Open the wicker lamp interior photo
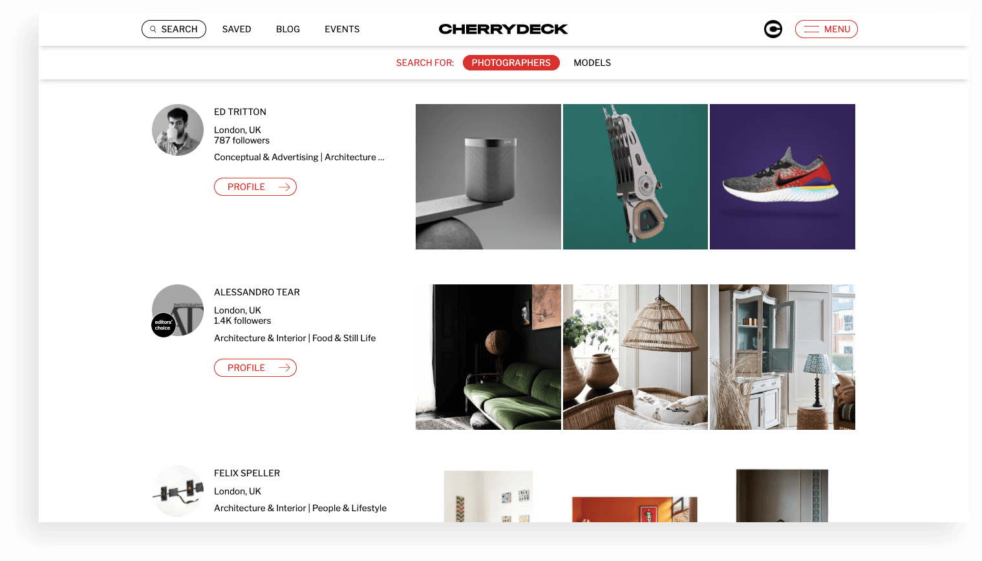This screenshot has width=982, height=561. 635,357
